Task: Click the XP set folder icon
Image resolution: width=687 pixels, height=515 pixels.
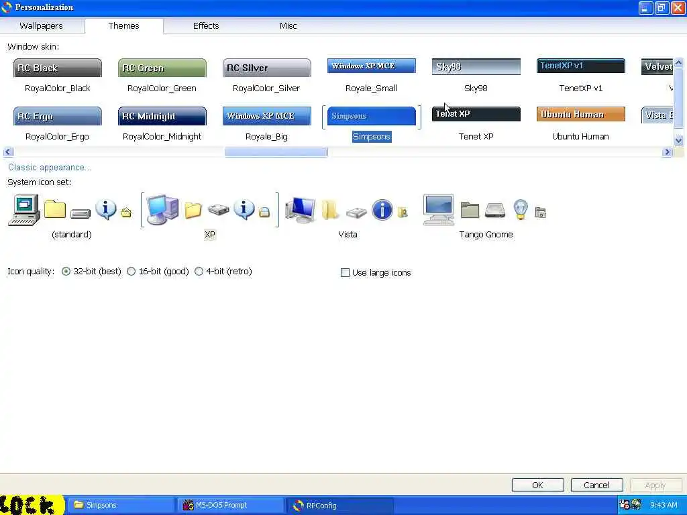Action: pyautogui.click(x=193, y=210)
